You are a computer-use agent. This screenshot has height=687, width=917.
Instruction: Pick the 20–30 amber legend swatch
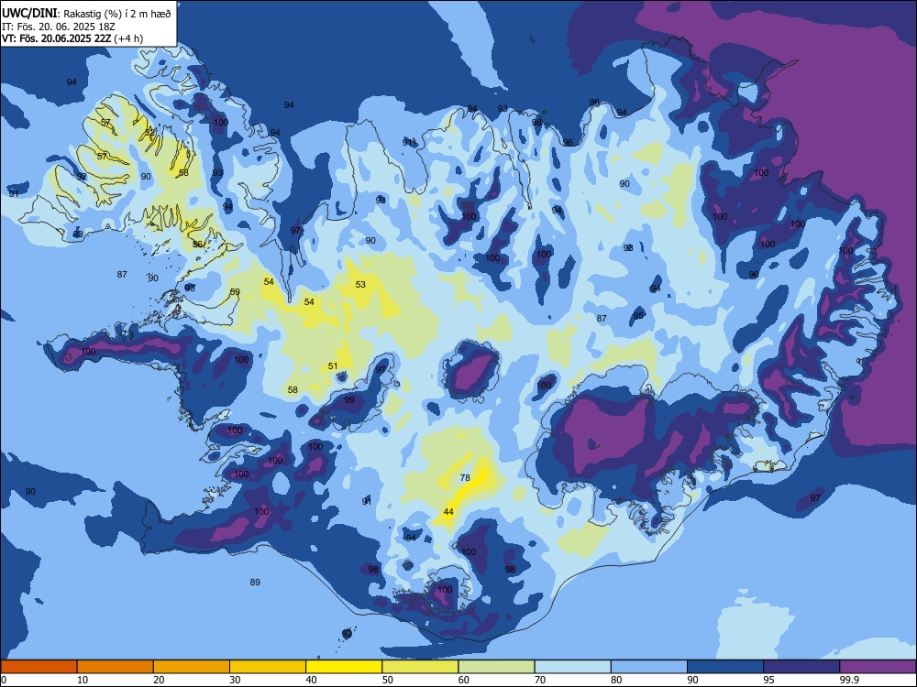click(x=192, y=667)
